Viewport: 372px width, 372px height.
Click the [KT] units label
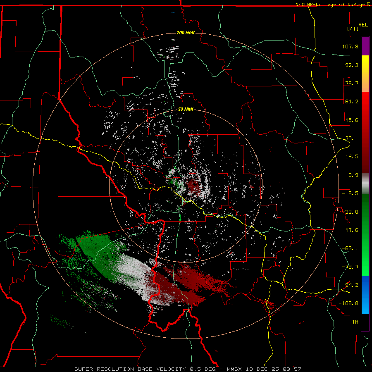tap(353, 29)
